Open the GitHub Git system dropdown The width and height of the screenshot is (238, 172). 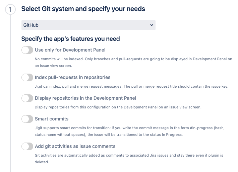click(88, 25)
